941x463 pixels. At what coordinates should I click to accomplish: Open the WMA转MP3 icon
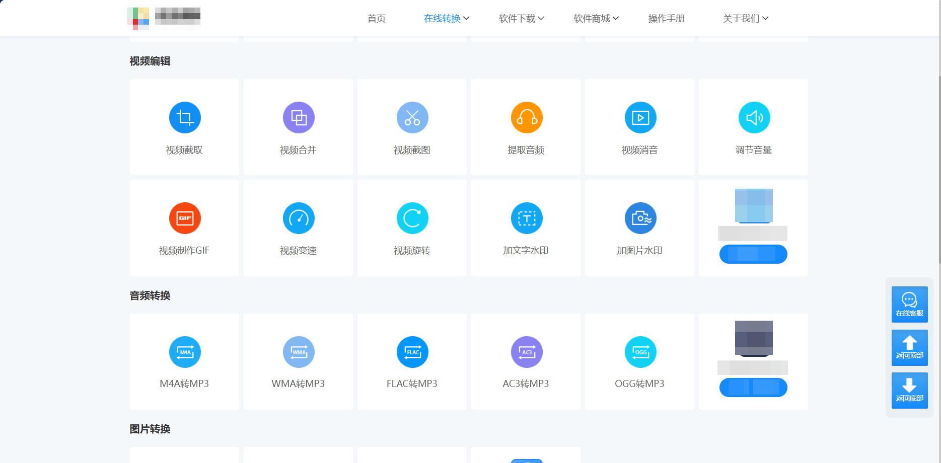pyautogui.click(x=299, y=352)
